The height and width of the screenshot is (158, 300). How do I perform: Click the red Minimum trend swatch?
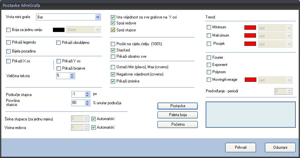pyautogui.click(x=250, y=27)
